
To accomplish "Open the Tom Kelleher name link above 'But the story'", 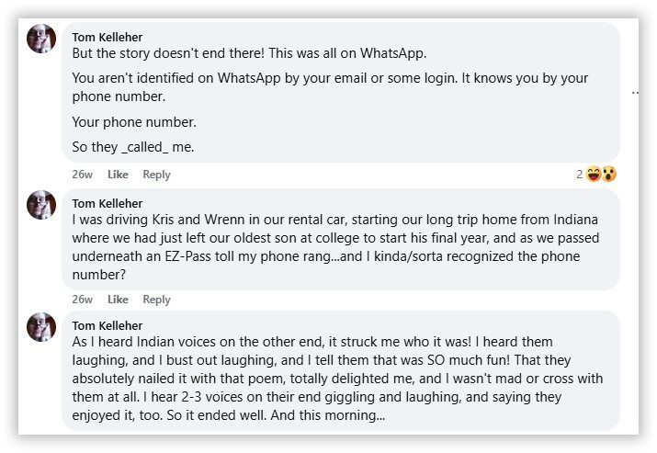I will (108, 38).
